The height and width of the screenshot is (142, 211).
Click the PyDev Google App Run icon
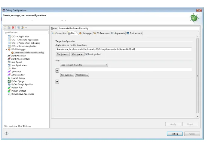[9, 84]
